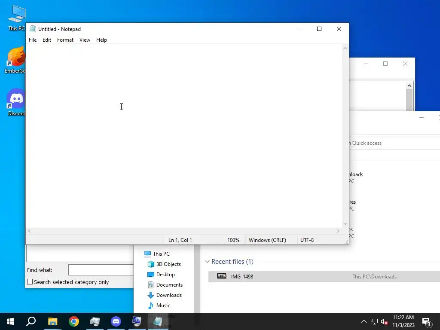This screenshot has height=330, width=440.
Task: Click the Notepad vertical scrollbar down arrow
Action: pyautogui.click(x=345, y=223)
